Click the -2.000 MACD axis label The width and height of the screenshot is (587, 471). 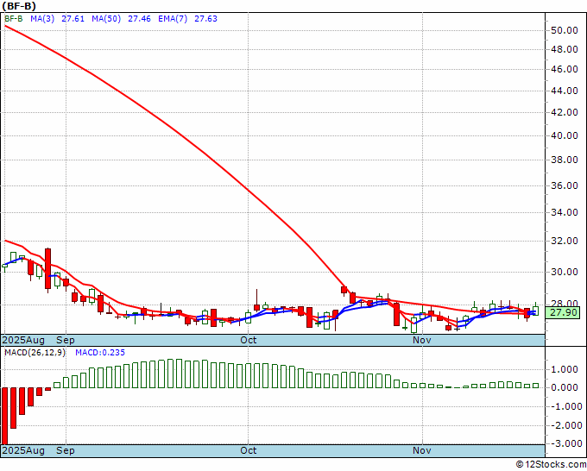pyautogui.click(x=565, y=425)
